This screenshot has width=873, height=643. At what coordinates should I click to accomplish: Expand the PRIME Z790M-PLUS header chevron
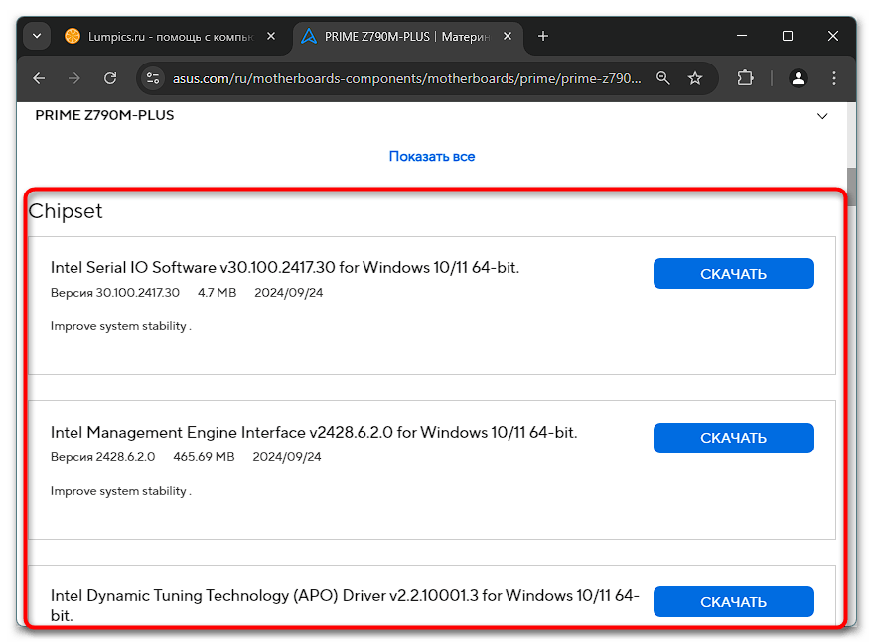821,116
